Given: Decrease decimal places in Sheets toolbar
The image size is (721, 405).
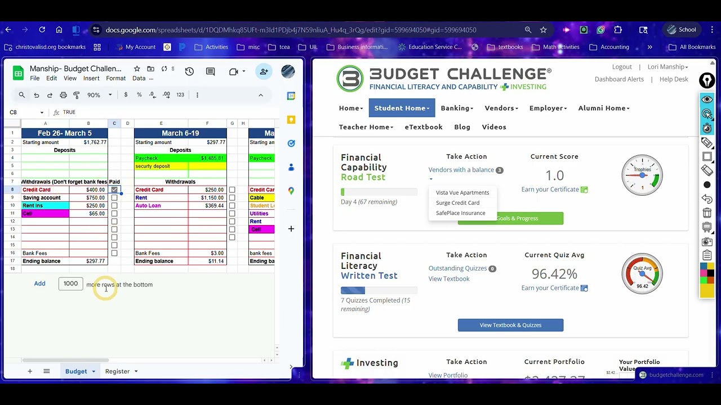Looking at the screenshot, I should 152,95.
